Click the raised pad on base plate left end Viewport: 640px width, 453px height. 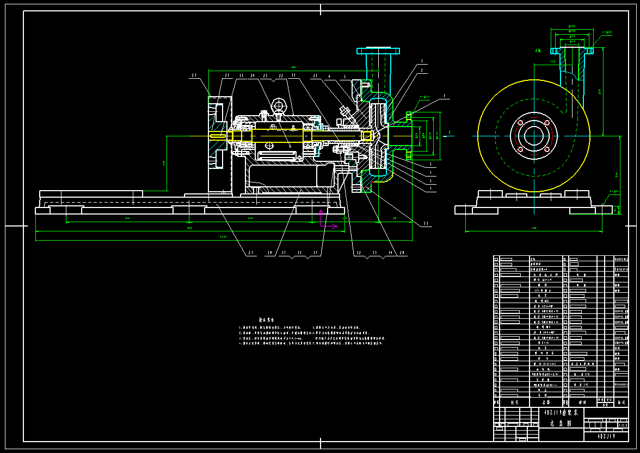point(91,193)
